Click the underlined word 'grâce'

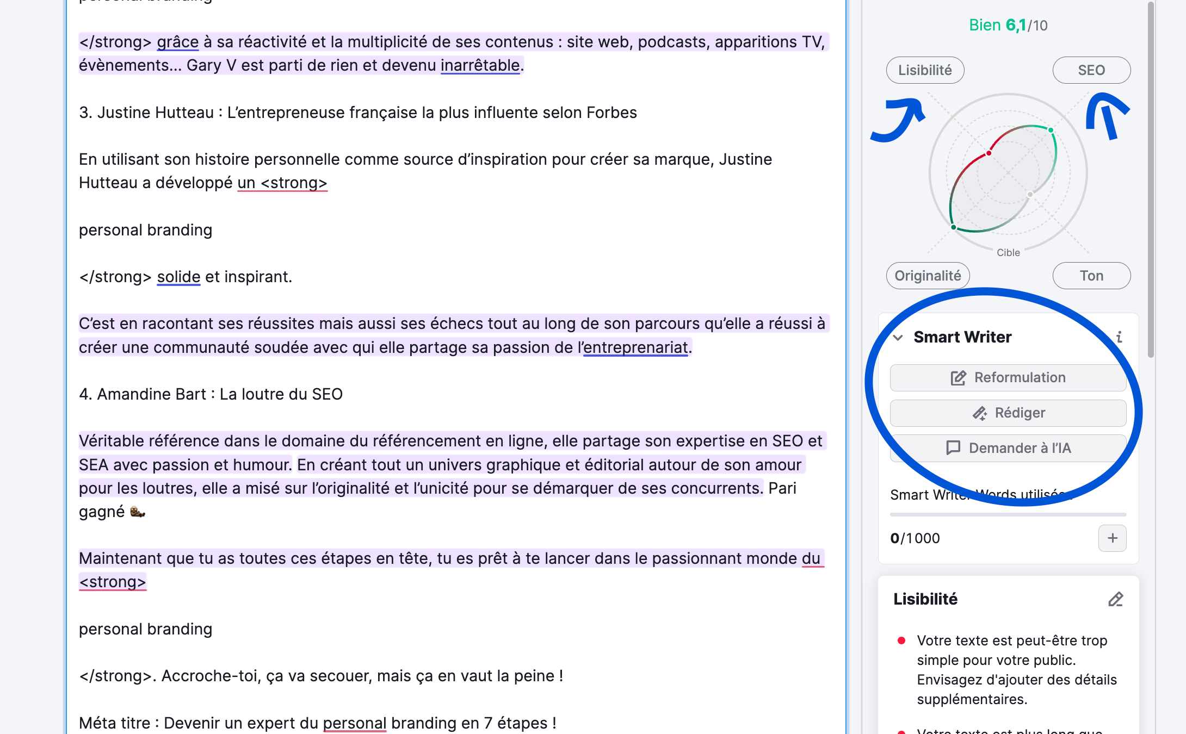pyautogui.click(x=178, y=42)
